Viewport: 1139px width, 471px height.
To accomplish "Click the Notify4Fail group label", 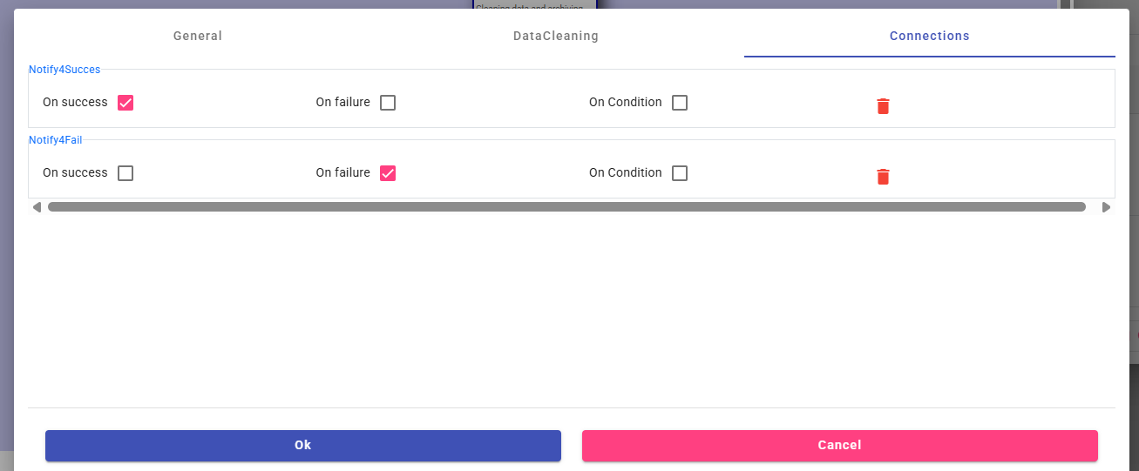I will point(56,140).
